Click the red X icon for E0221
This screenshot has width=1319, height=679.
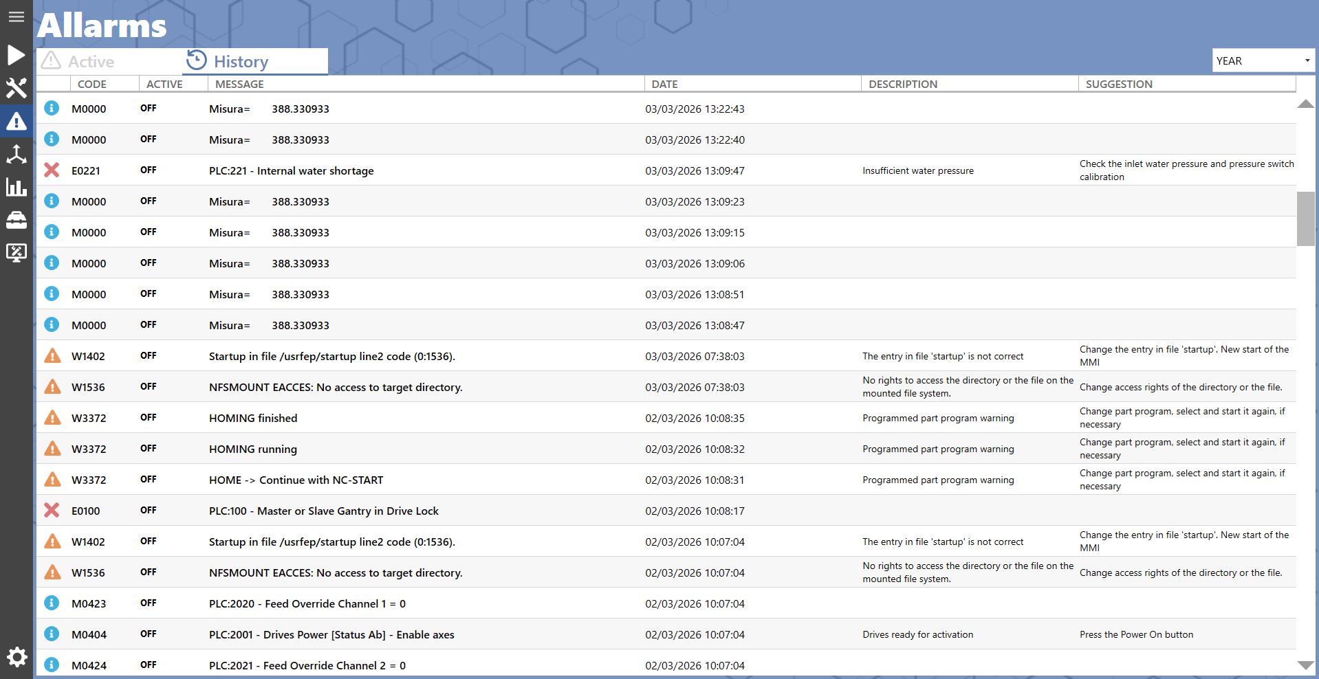pos(52,170)
